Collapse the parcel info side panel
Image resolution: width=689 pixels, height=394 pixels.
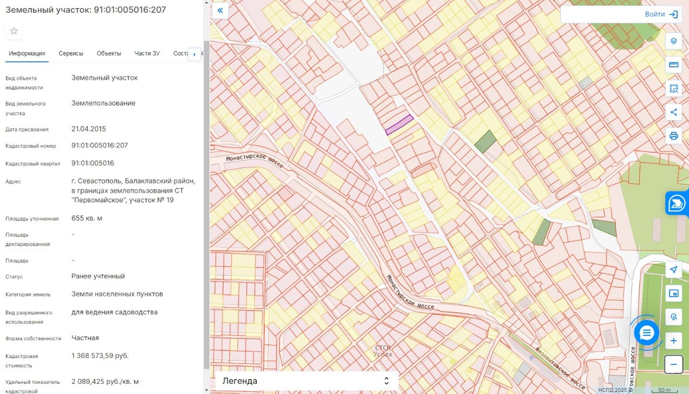click(220, 10)
